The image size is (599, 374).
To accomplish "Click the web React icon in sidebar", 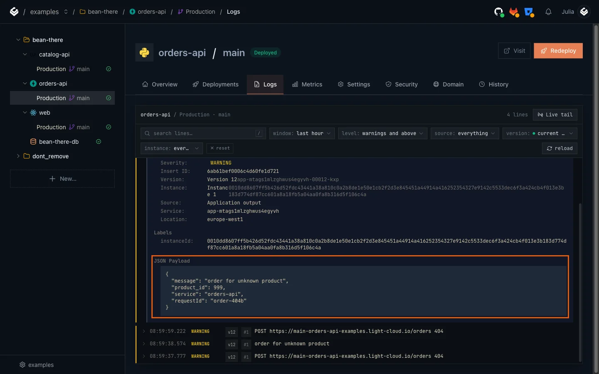I will (x=33, y=113).
